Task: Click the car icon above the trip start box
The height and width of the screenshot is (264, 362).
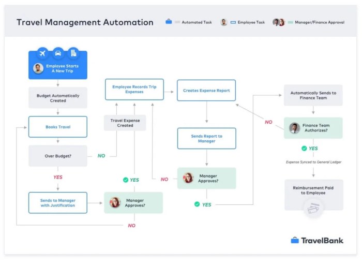Action: pyautogui.click(x=58, y=53)
